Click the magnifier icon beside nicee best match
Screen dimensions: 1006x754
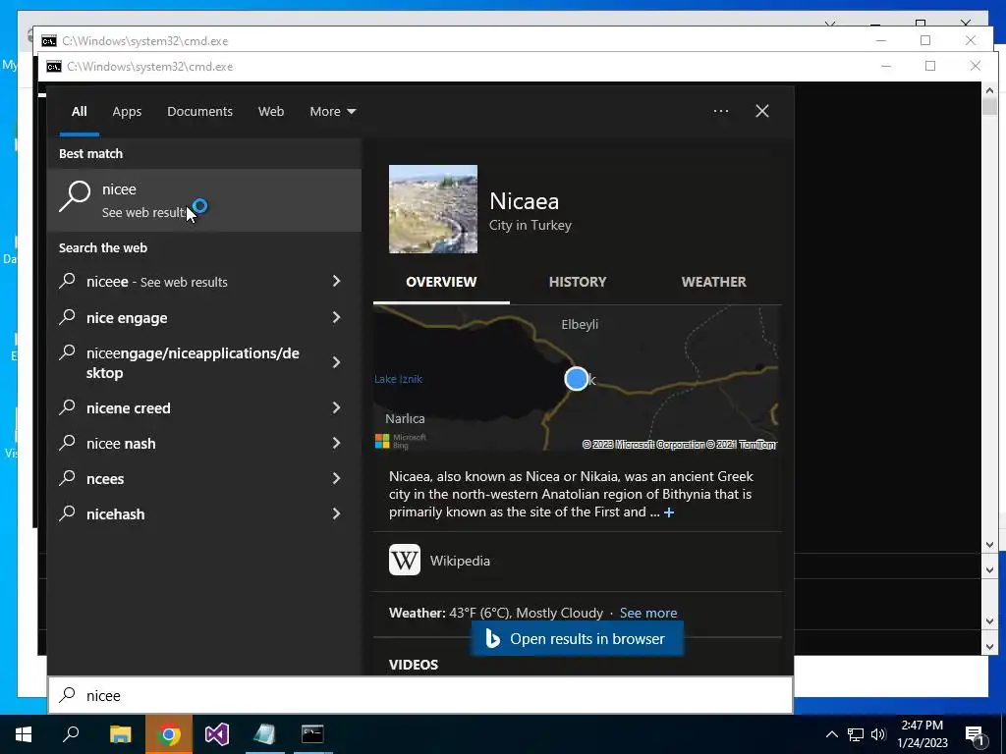(x=75, y=196)
